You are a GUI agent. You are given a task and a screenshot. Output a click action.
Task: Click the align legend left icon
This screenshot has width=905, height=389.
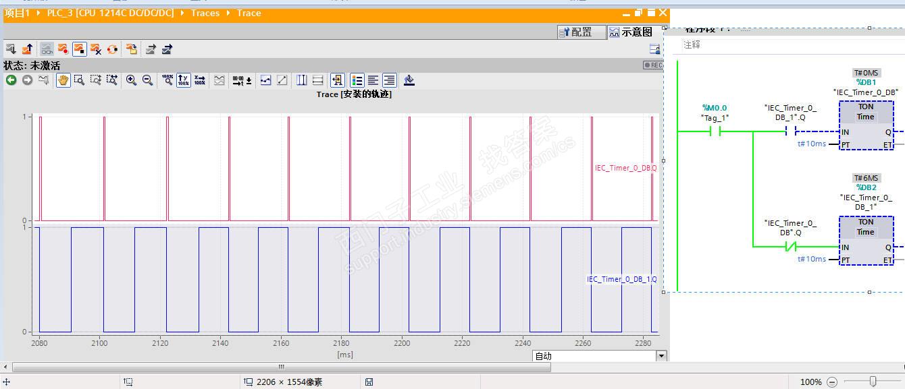(373, 80)
